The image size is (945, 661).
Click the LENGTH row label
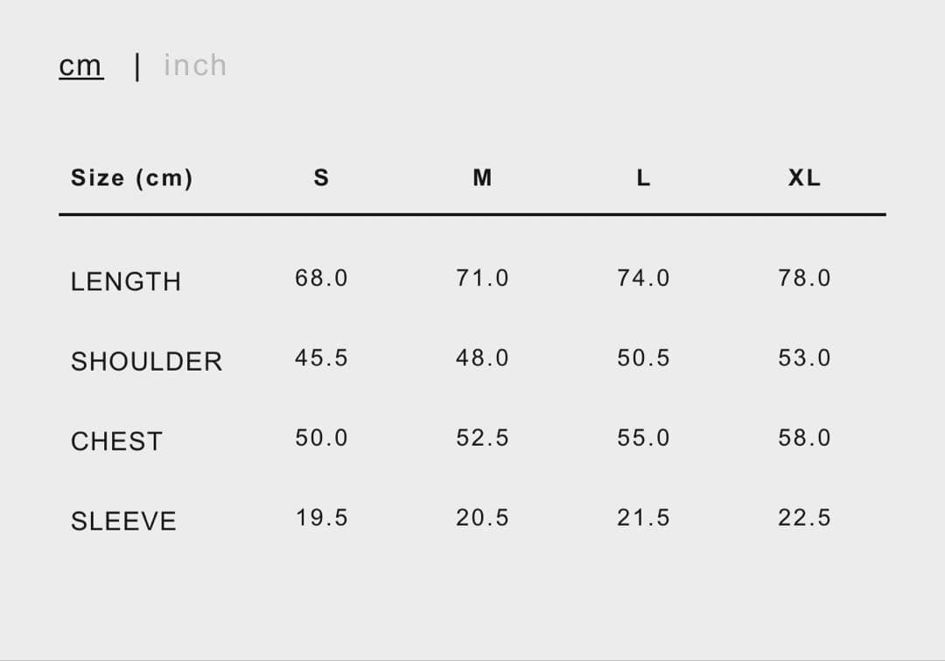(126, 282)
